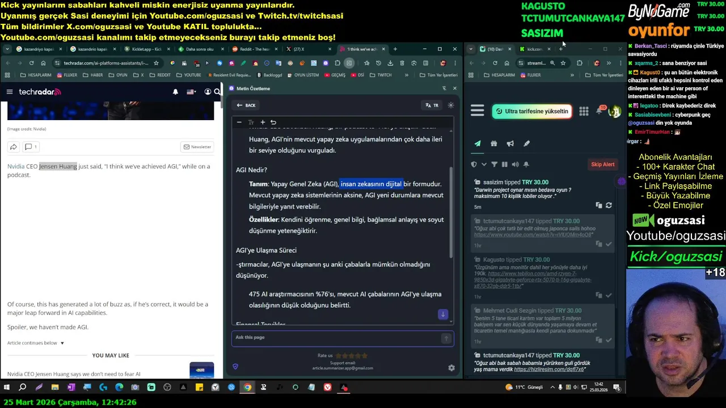Rate summarizer with fifth star
Viewport: 726px width, 408px height.
[x=365, y=355]
